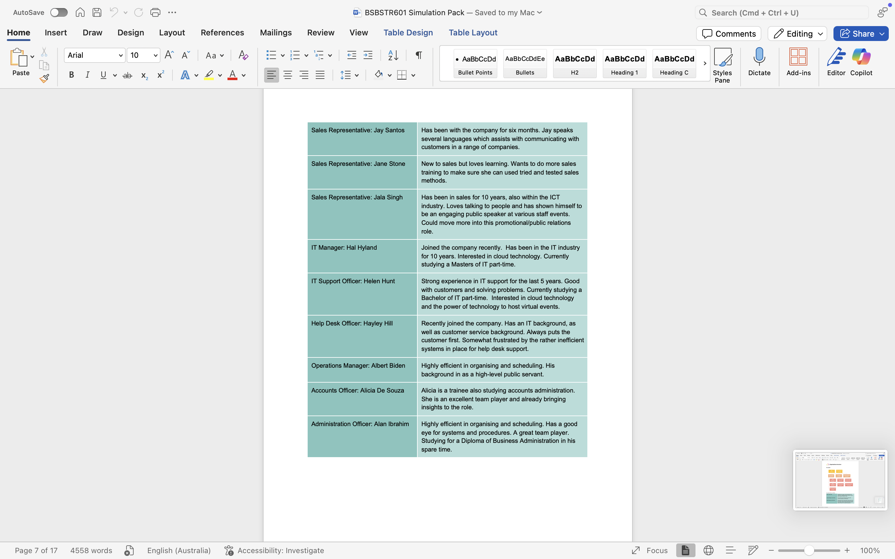Click the Comments button
Viewport: 895px width, 559px height.
tap(728, 34)
